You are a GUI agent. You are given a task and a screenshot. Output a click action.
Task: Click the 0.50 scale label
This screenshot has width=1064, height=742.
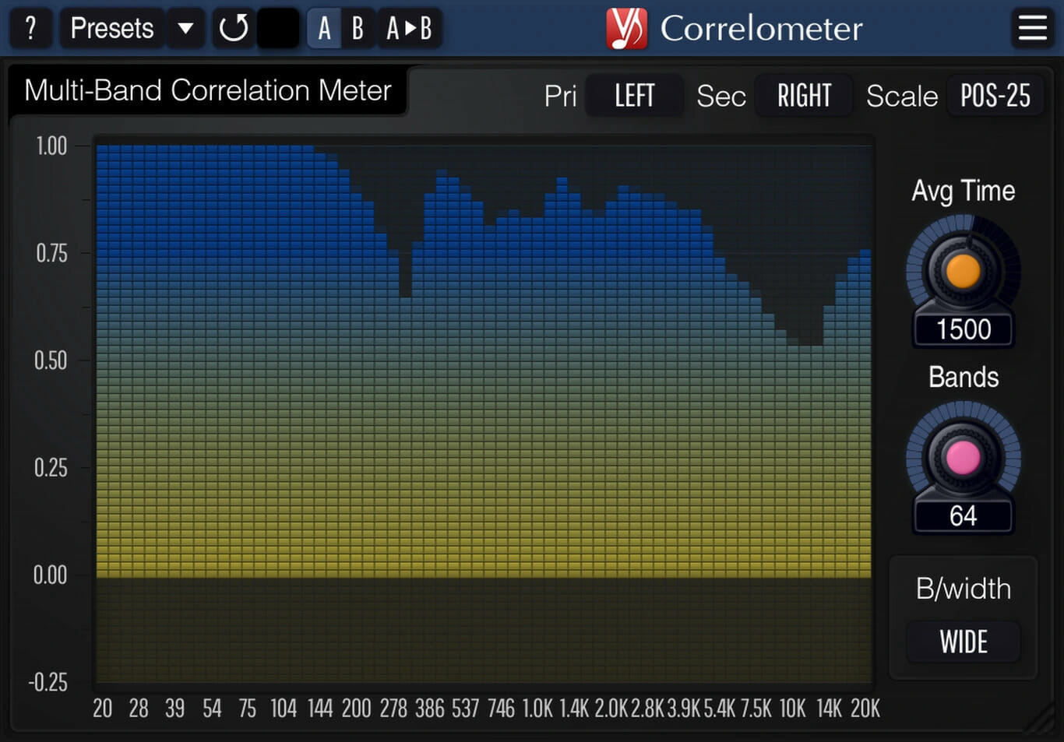pyautogui.click(x=51, y=361)
